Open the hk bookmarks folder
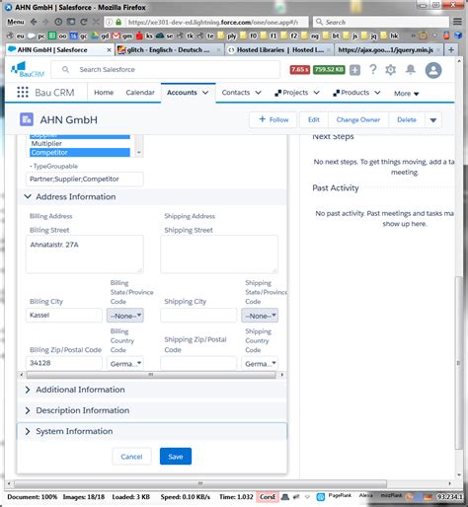 pos(390,36)
